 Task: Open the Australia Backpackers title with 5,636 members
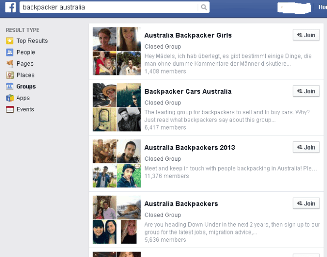181,204
